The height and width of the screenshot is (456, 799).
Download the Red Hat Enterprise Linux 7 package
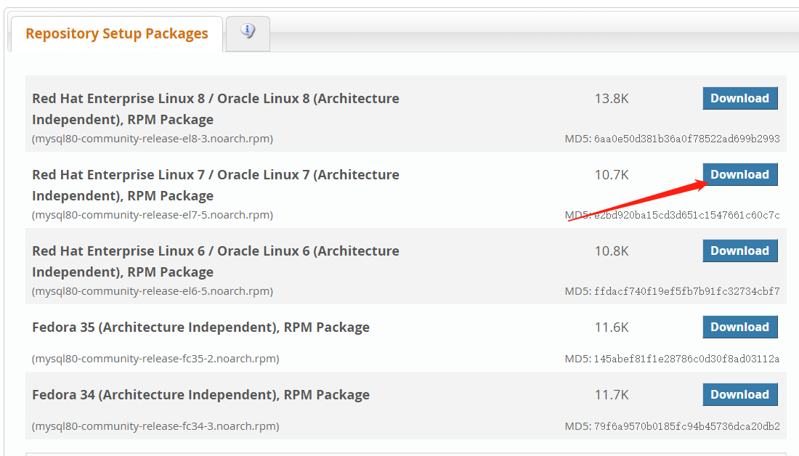click(739, 174)
